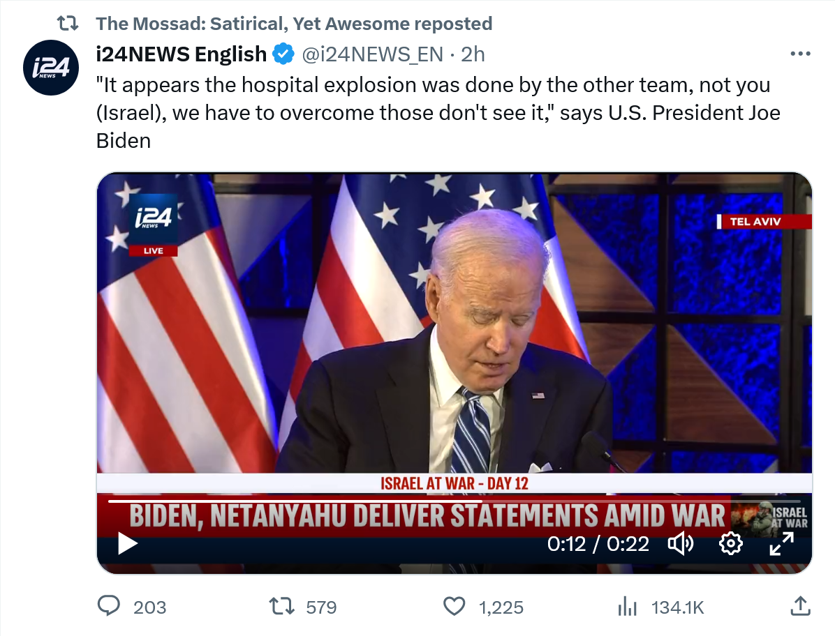The image size is (835, 636).
Task: View post analytics bar chart icon
Action: [x=628, y=607]
